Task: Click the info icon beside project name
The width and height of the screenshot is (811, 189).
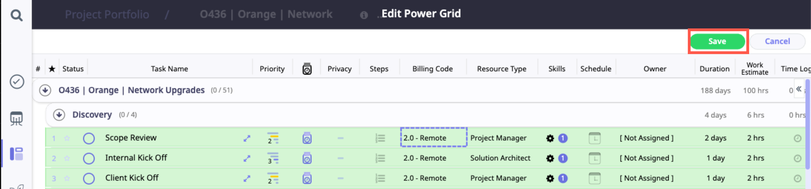Action: (x=364, y=15)
